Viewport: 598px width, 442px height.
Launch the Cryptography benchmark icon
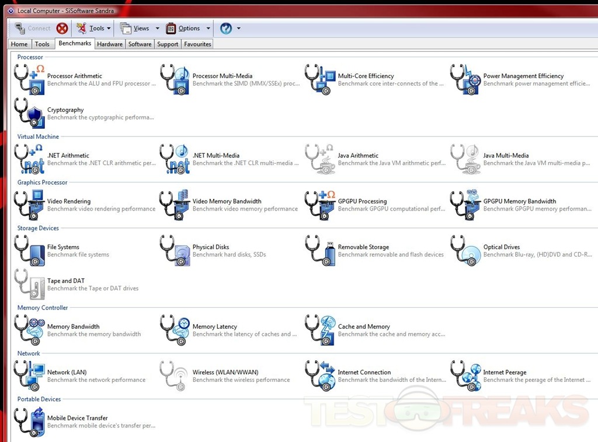29,114
